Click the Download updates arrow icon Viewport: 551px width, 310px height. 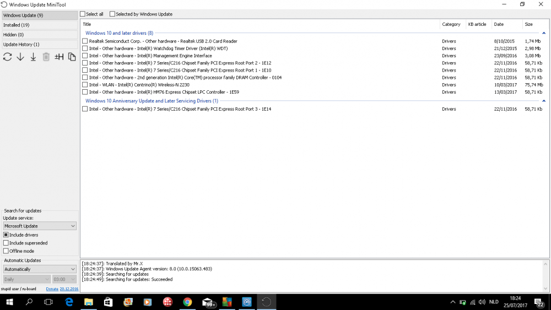coord(20,57)
